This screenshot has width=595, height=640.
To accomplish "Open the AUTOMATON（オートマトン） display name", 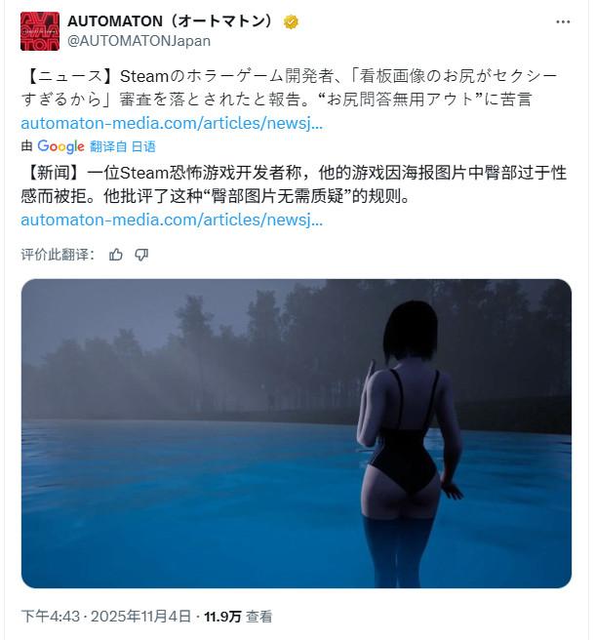I will point(170,21).
